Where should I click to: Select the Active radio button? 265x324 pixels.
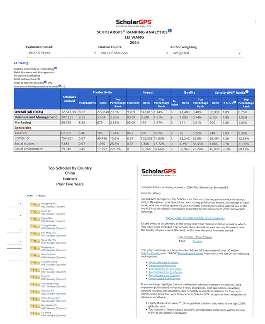tap(37, 196)
